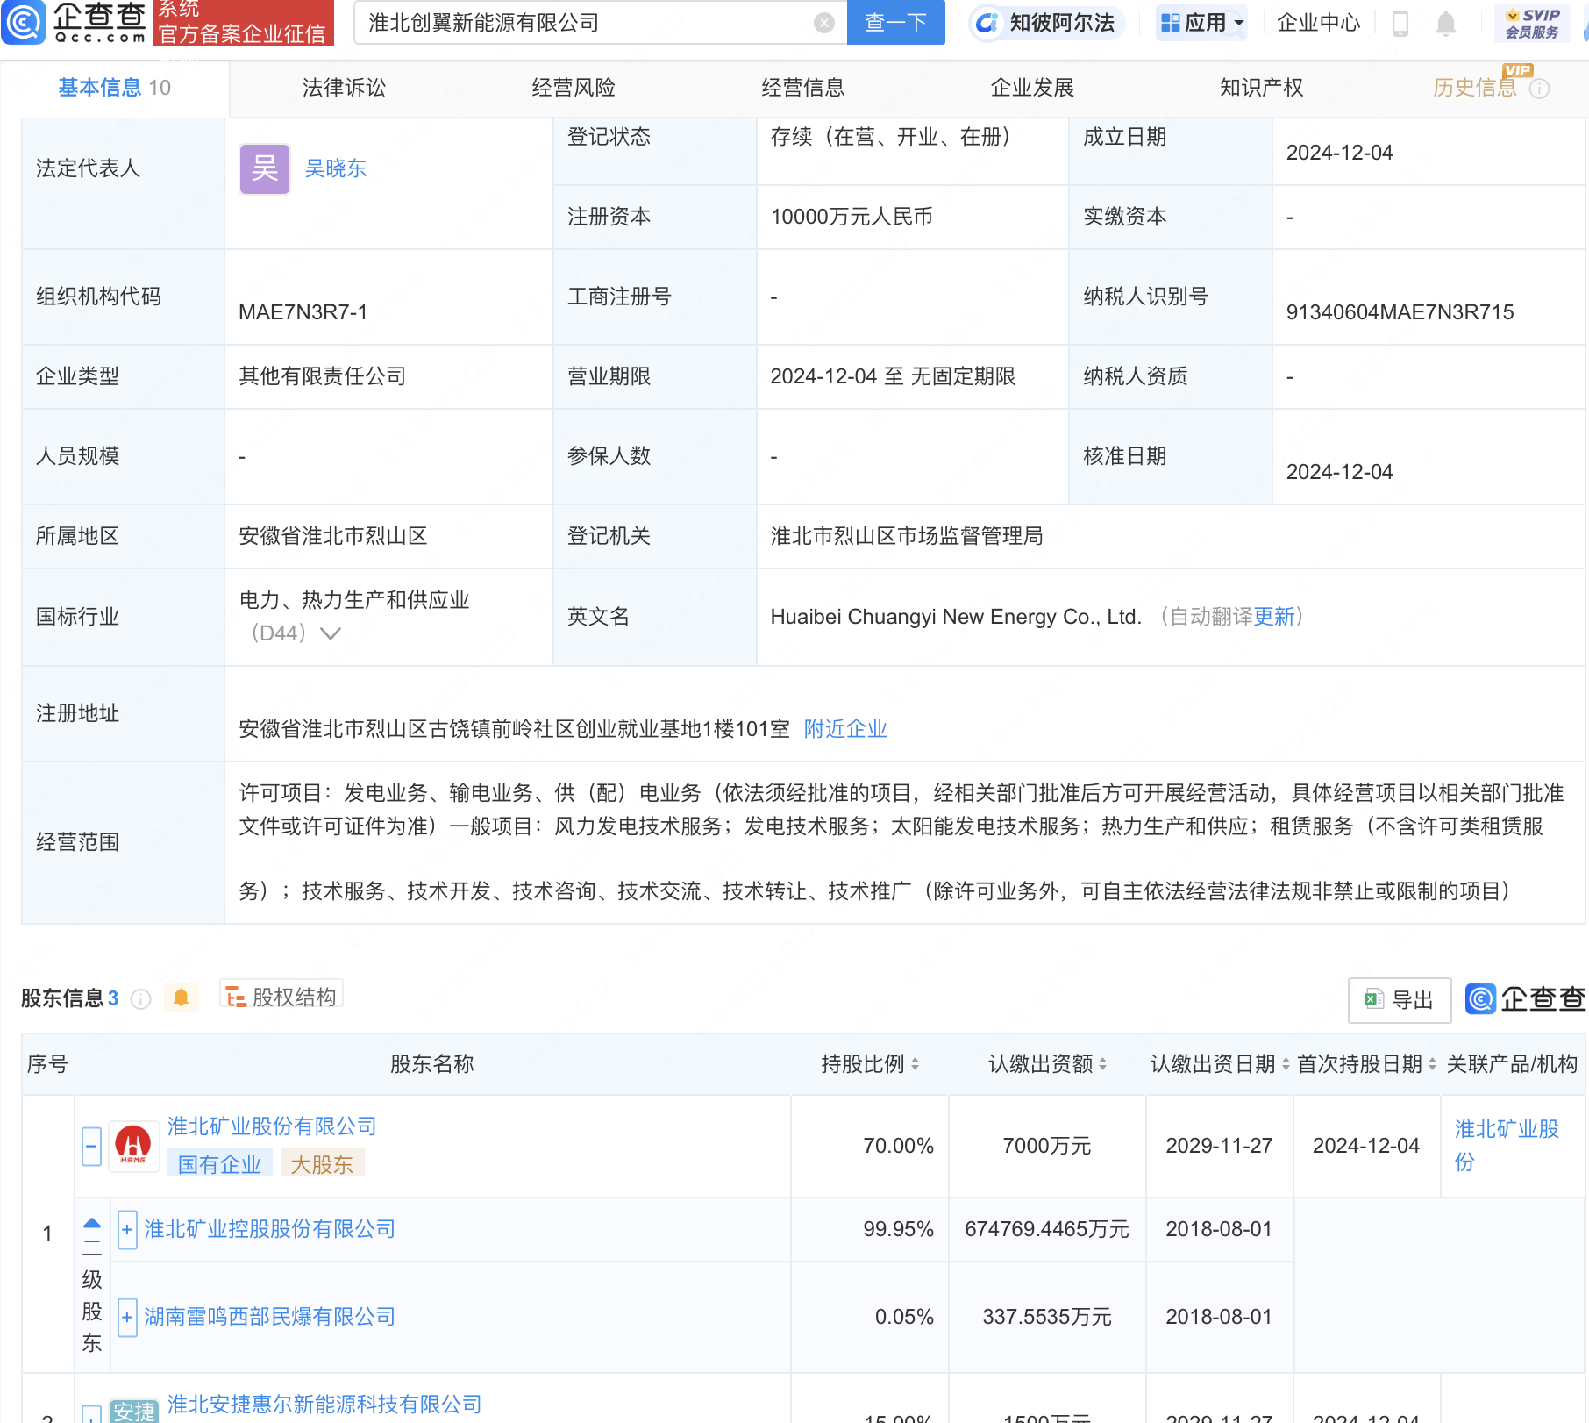Open 淮北矿业股份有限公司 shareholder link
Viewport: 1589px width, 1423px height.
(x=272, y=1126)
